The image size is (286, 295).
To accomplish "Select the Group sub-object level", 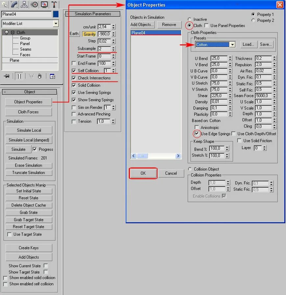I will pyautogui.click(x=25, y=38).
